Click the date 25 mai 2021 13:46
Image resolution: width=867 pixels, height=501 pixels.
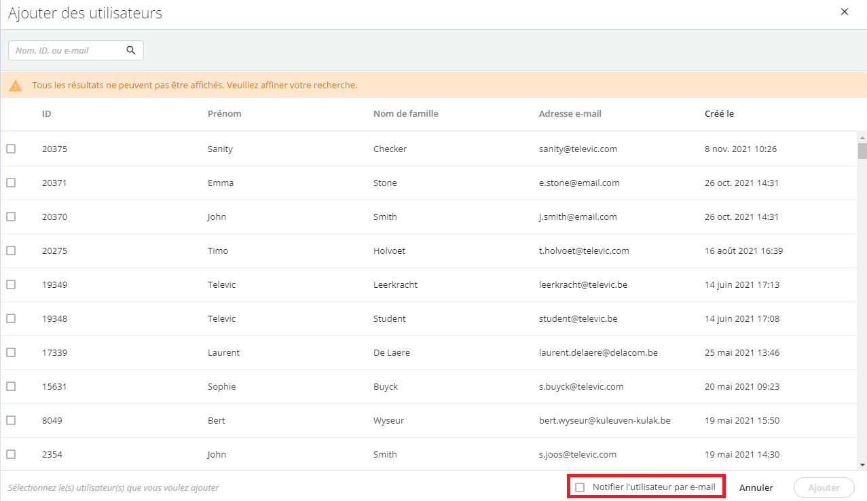point(742,352)
